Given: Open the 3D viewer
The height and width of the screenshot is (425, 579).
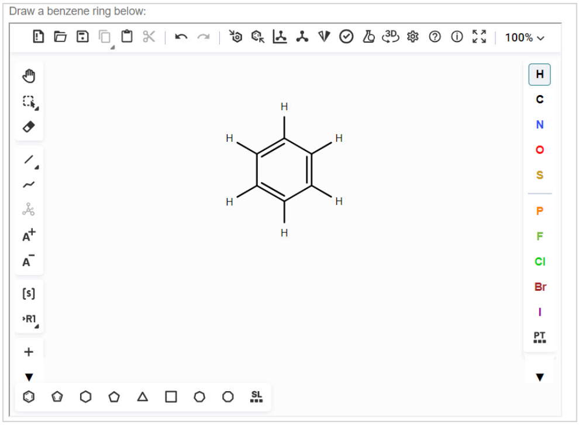Looking at the screenshot, I should [x=391, y=37].
